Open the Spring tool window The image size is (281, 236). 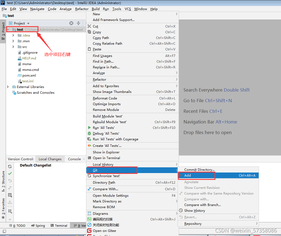(38, 226)
